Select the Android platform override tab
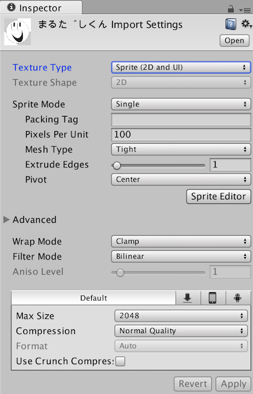Screen dimensions: 253x394 point(238,298)
